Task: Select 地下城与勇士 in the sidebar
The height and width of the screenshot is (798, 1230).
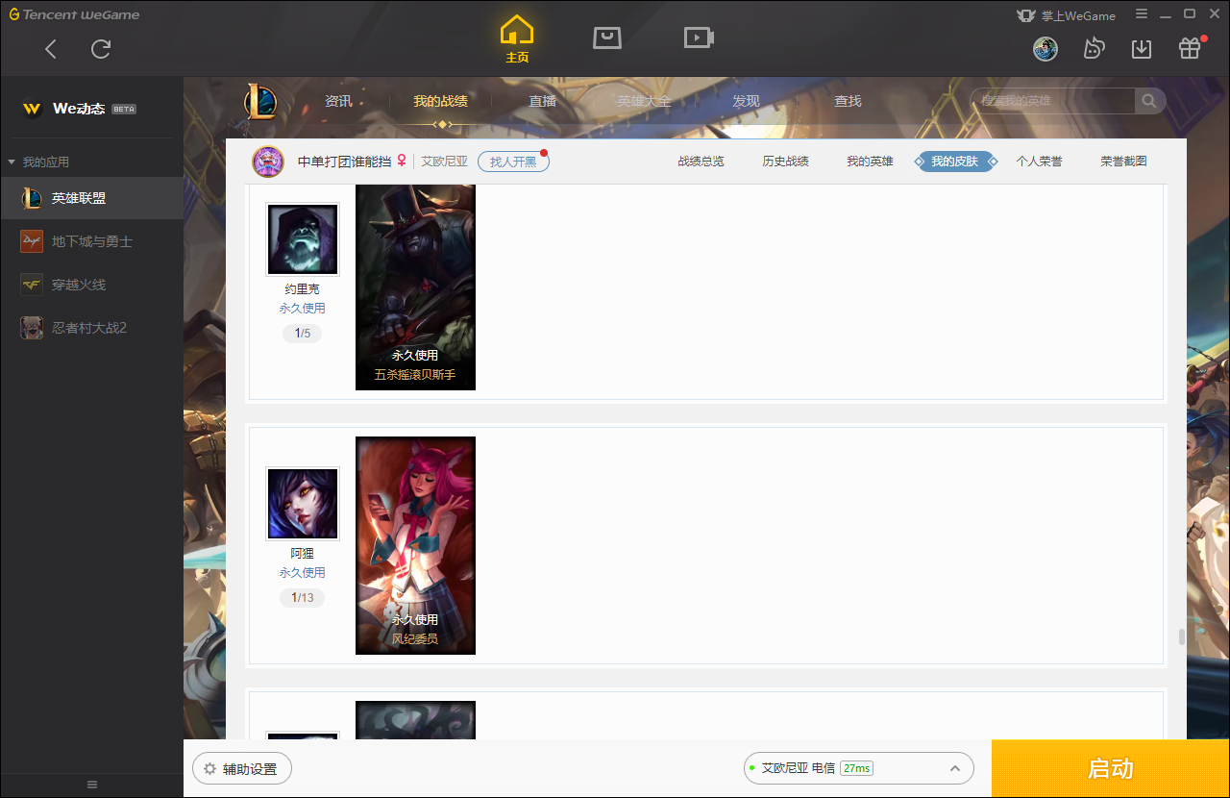Action: coord(91,241)
